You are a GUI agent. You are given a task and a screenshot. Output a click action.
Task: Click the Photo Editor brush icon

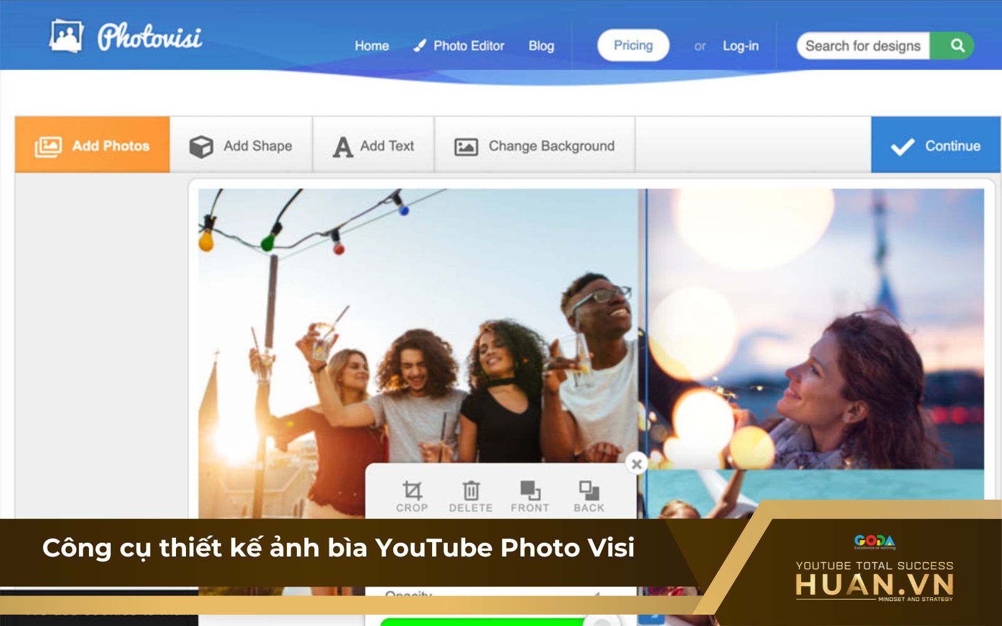coord(420,46)
